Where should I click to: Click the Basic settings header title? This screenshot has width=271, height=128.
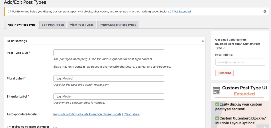coord(17,41)
